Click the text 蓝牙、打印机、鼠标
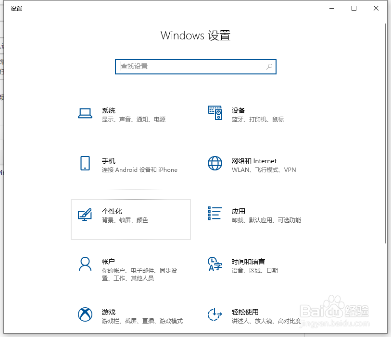Screen dimensions: 391x337 (258, 120)
